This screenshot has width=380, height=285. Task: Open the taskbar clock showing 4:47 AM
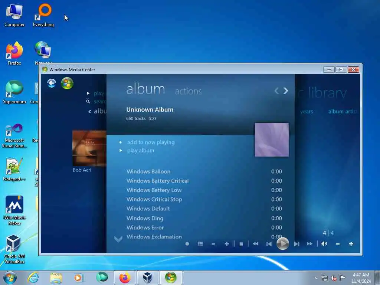361,278
